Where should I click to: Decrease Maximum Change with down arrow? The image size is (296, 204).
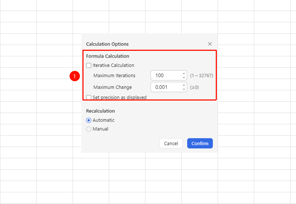[x=184, y=89]
